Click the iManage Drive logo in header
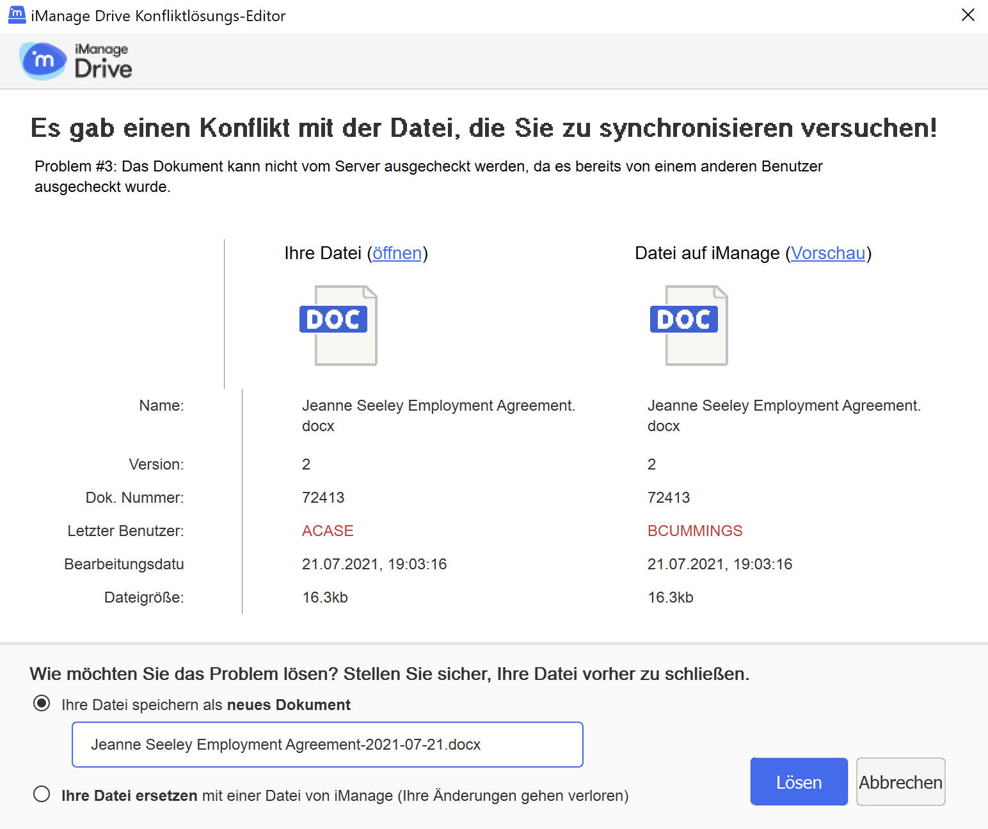 pos(76,61)
